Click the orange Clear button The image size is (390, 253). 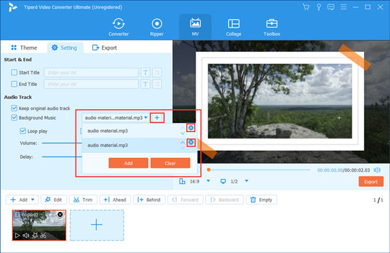coord(170,163)
